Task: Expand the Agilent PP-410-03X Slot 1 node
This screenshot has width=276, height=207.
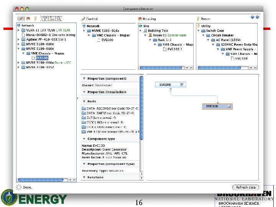Action: [x=18, y=39]
